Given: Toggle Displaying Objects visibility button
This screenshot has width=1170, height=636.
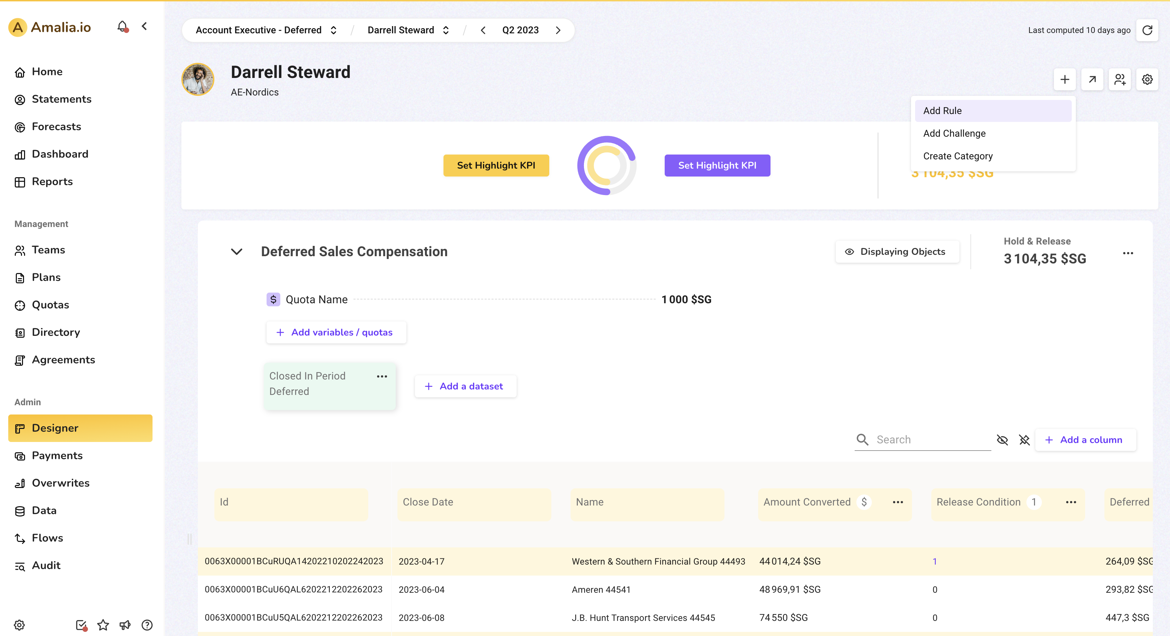Looking at the screenshot, I should [897, 251].
